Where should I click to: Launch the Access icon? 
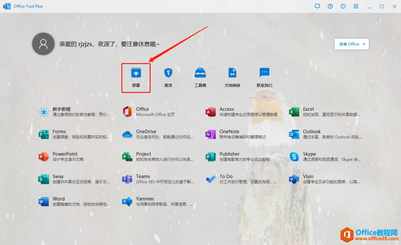(x=211, y=112)
